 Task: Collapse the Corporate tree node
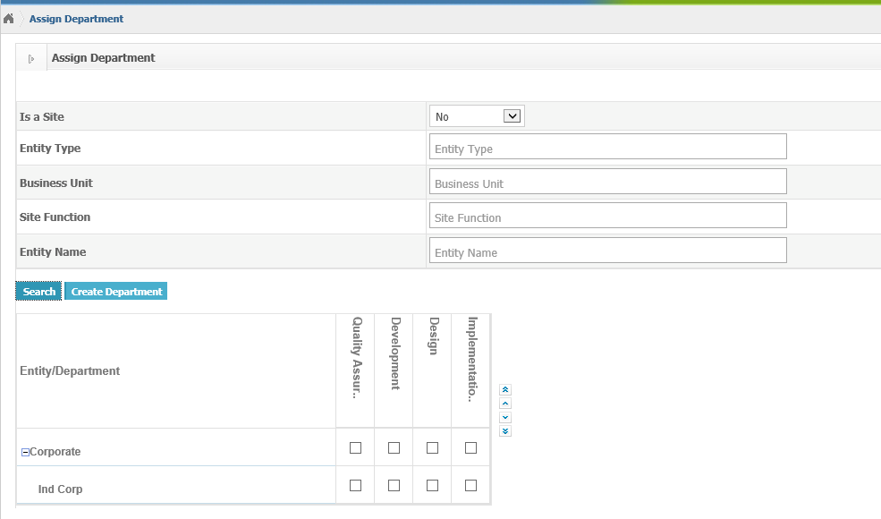click(25, 452)
